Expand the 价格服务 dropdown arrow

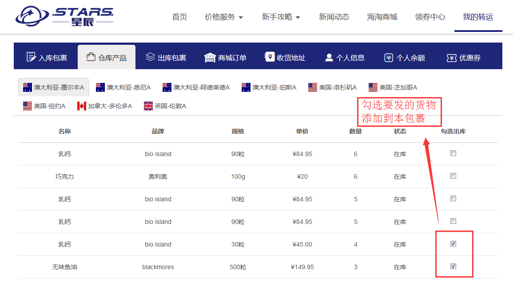click(x=241, y=17)
